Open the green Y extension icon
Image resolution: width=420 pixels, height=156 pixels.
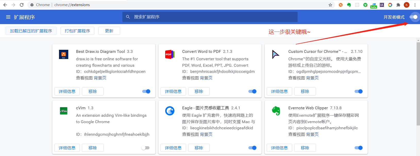365,5
